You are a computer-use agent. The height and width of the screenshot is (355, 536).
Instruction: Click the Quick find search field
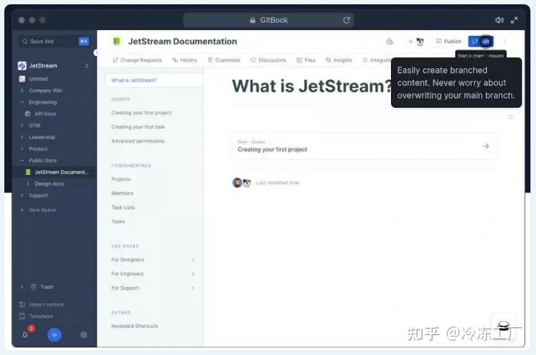coord(55,42)
